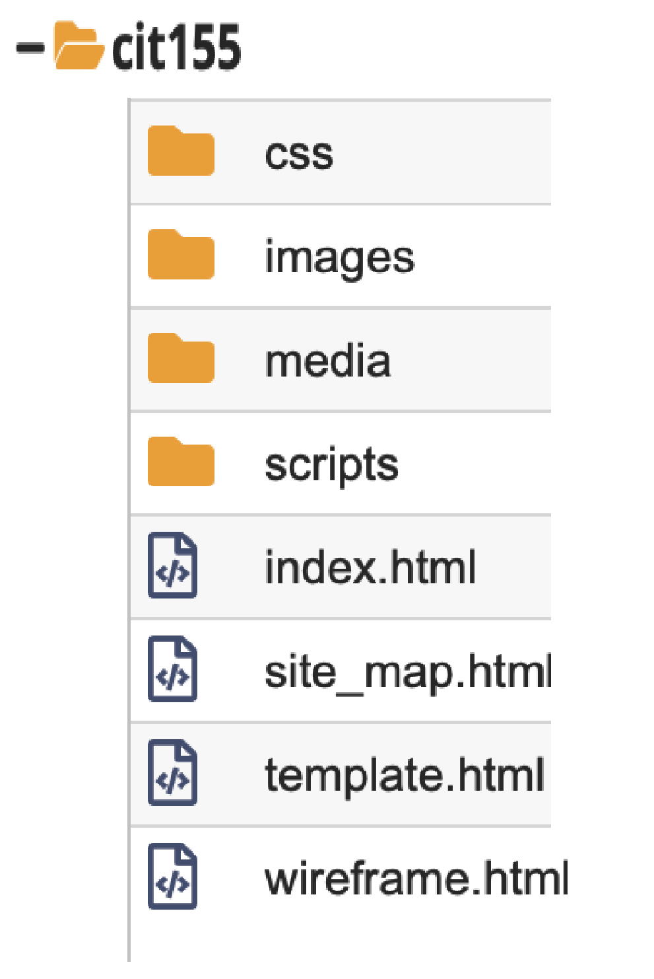Click the empty row area beside css
The height and width of the screenshot is (979, 654).
pos(449,153)
